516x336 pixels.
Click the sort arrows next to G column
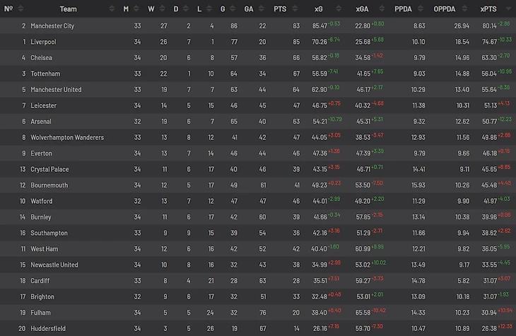pos(233,9)
